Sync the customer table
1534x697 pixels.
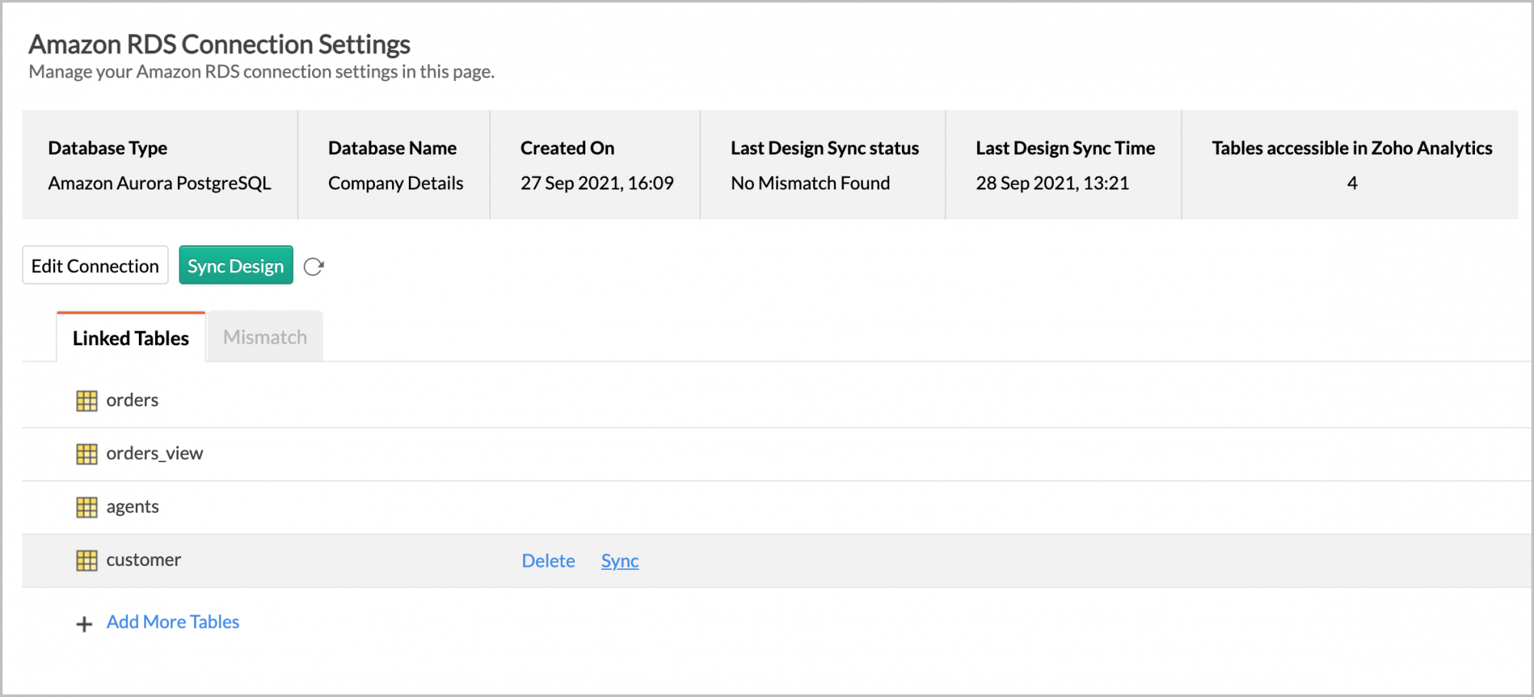pos(620,561)
